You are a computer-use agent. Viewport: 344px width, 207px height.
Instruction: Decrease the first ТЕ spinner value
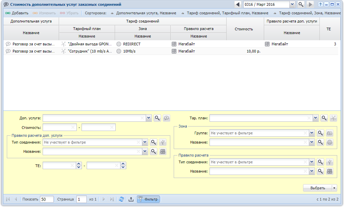(79, 167)
